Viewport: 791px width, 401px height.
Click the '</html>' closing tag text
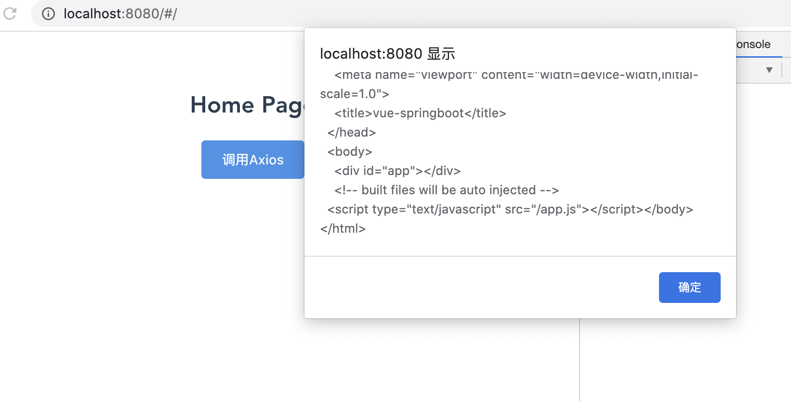(x=343, y=228)
